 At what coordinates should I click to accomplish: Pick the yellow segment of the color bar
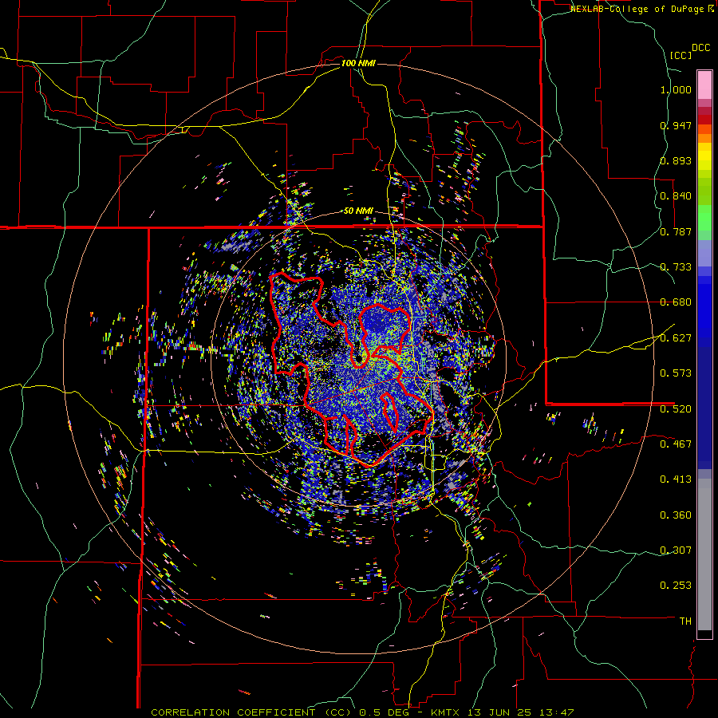[704, 157]
